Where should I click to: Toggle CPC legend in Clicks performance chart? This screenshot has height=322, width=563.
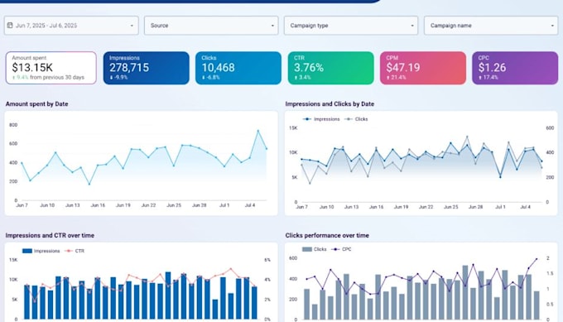point(341,249)
